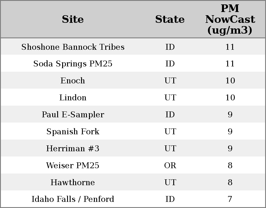Click the OR state cell for Weiser

point(170,166)
